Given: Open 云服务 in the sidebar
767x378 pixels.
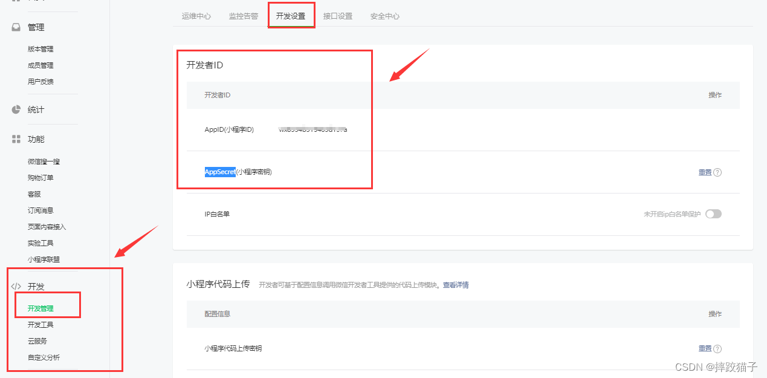Looking at the screenshot, I should [x=37, y=341].
